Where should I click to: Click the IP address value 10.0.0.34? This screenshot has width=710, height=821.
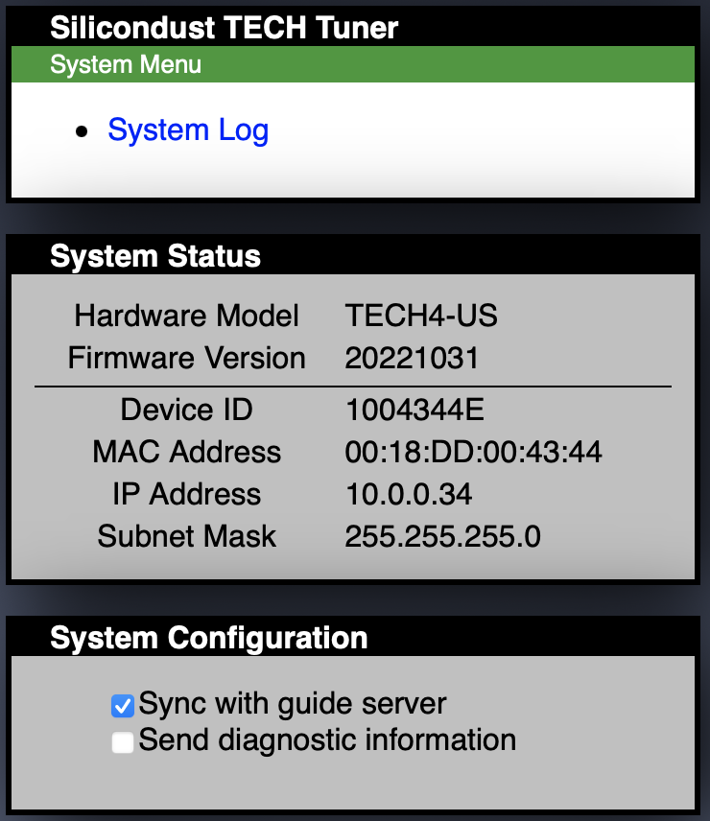409,494
